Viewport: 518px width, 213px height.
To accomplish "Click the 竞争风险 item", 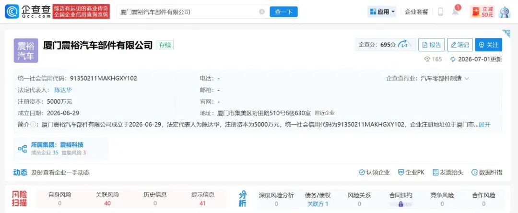I will 442,199.
